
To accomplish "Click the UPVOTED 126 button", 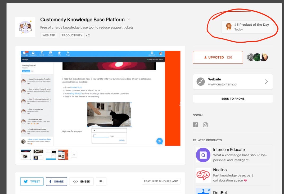I will 218,57.
